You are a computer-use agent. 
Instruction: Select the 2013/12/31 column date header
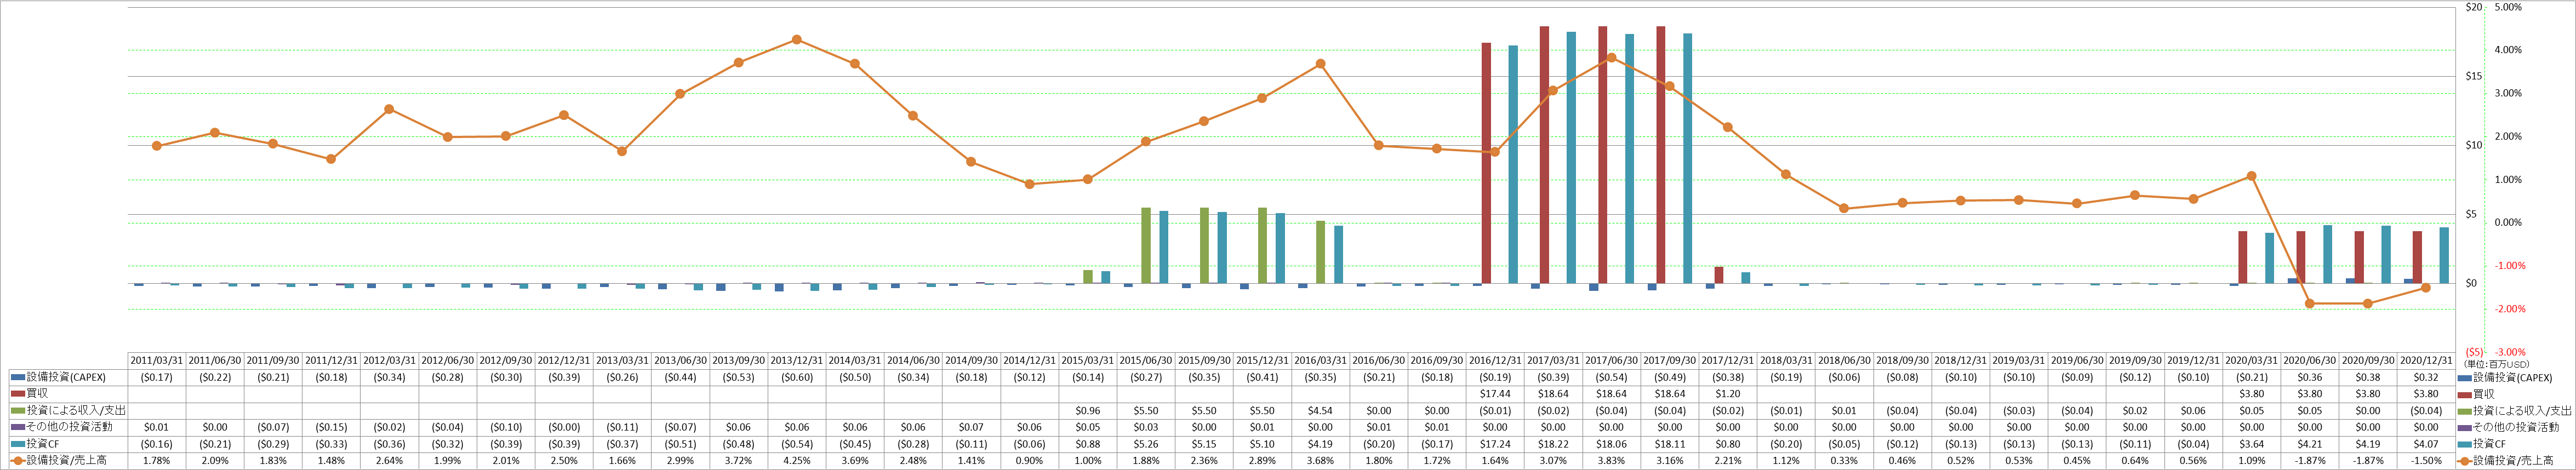796,361
